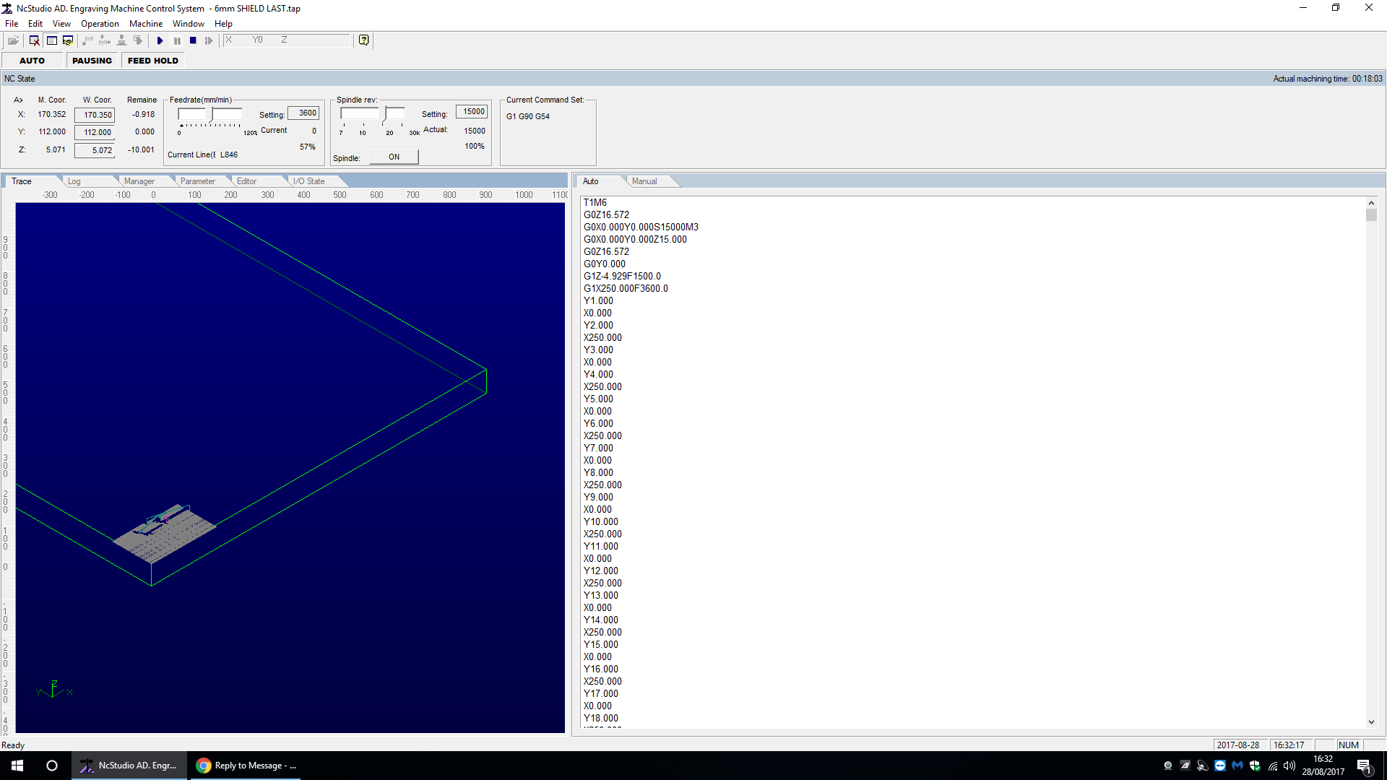The image size is (1387, 780).
Task: Click the Pause button to pause operation
Action: [x=176, y=40]
